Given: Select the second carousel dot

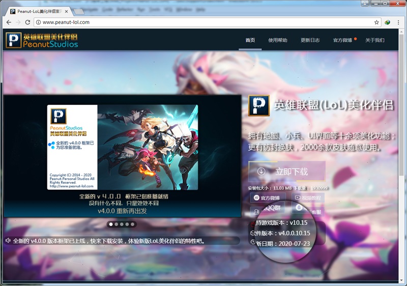Looking at the screenshot, I should tap(117, 224).
